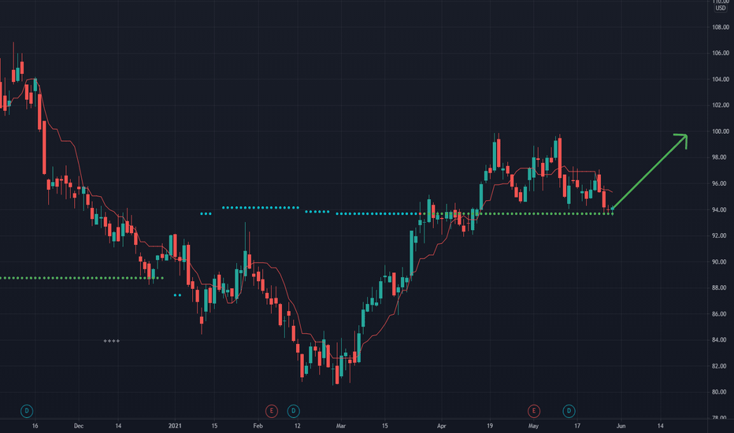Select the 98.00 price axis label
734x433 pixels.
(x=721, y=157)
